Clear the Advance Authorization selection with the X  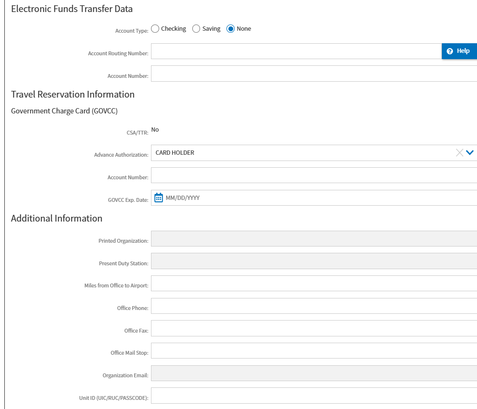pyautogui.click(x=459, y=153)
